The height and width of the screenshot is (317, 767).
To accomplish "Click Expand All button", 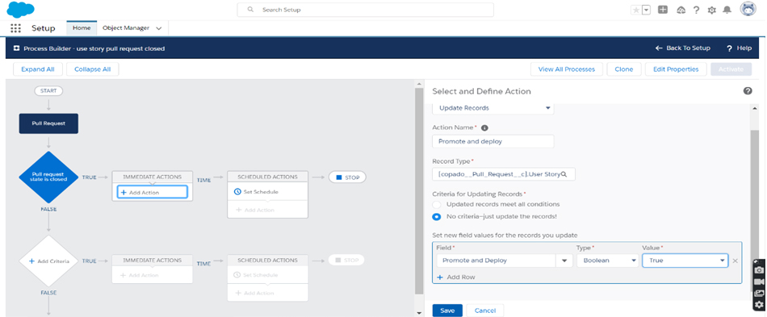I will (x=38, y=69).
